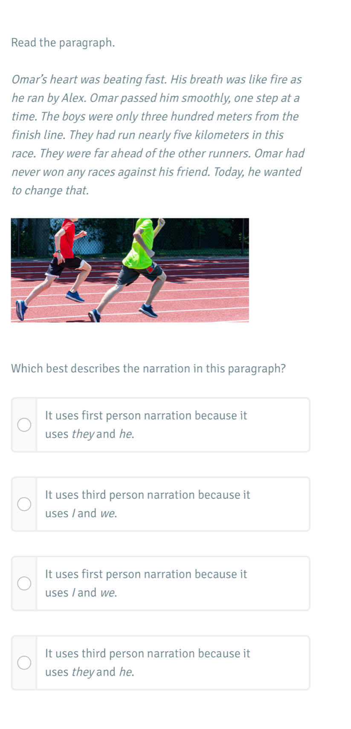Image resolution: width=351 pixels, height=729 pixels.
Task: Click the question 'Which best describes the narration'
Action: point(148,368)
